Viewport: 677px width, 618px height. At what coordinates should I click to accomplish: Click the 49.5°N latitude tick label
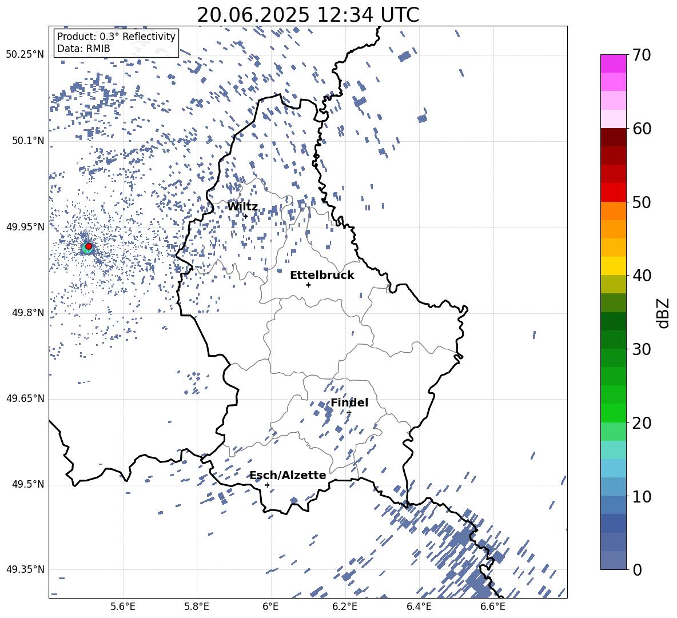coord(27,484)
